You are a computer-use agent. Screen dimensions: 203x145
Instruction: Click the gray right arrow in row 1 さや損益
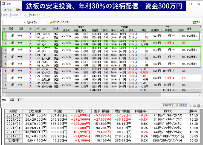[x=173, y=36]
